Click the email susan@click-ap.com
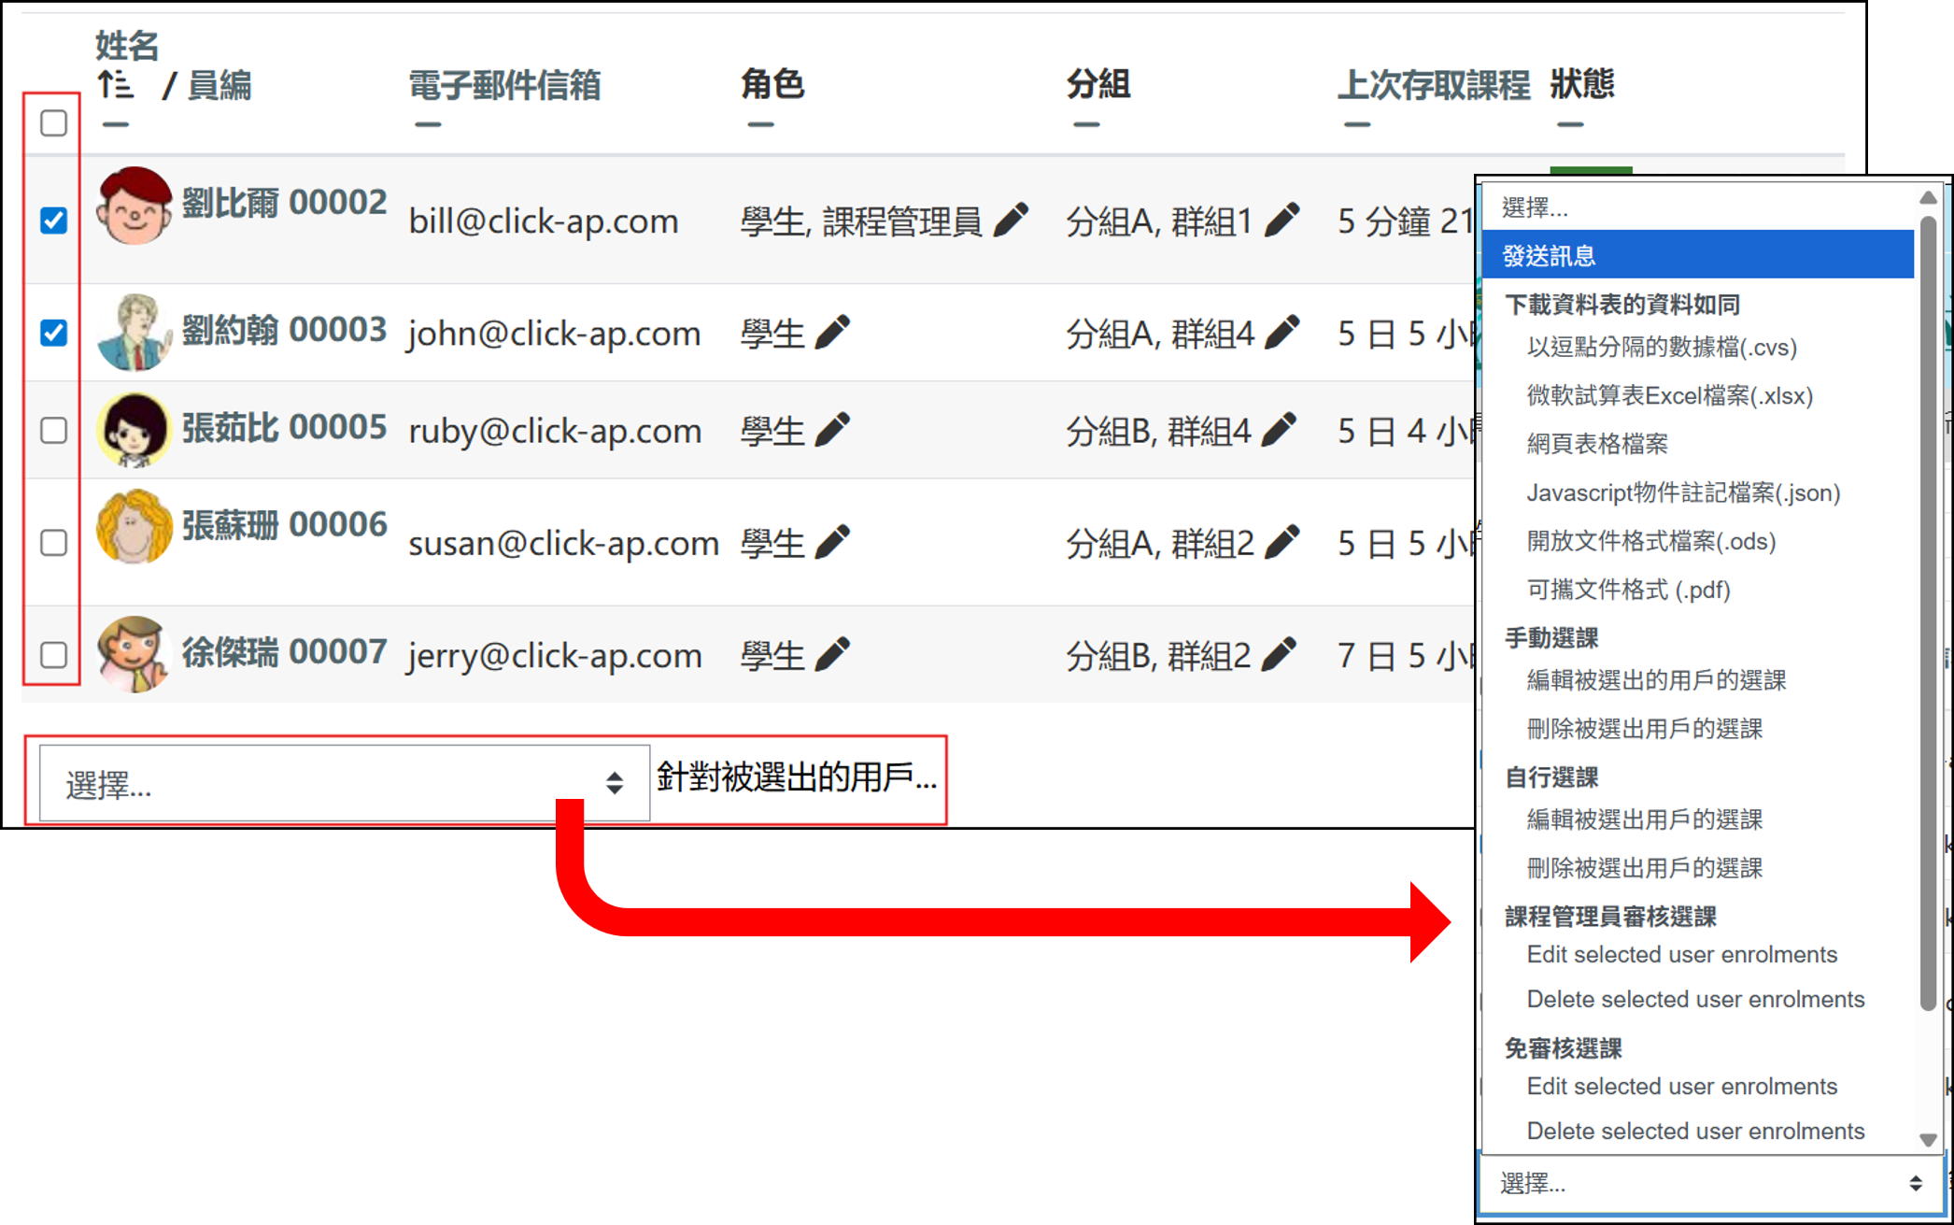The image size is (1954, 1225). [564, 543]
